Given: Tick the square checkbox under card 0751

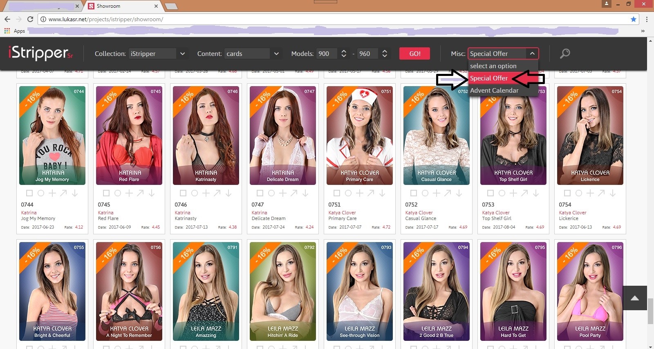Looking at the screenshot, I should pos(337,193).
